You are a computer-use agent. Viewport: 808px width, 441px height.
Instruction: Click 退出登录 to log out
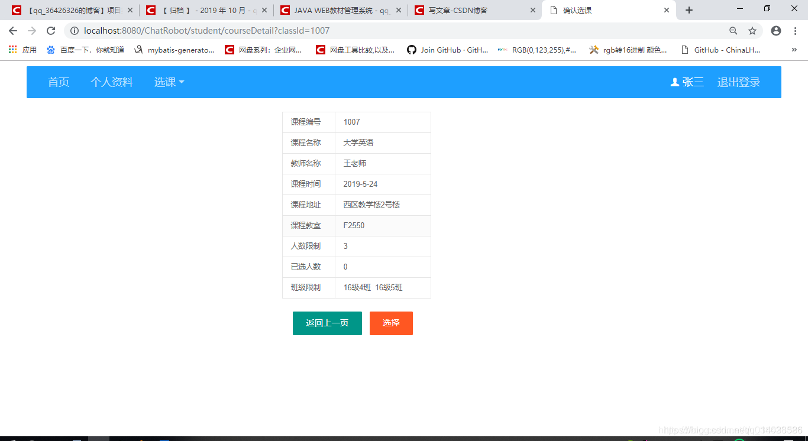pos(739,82)
